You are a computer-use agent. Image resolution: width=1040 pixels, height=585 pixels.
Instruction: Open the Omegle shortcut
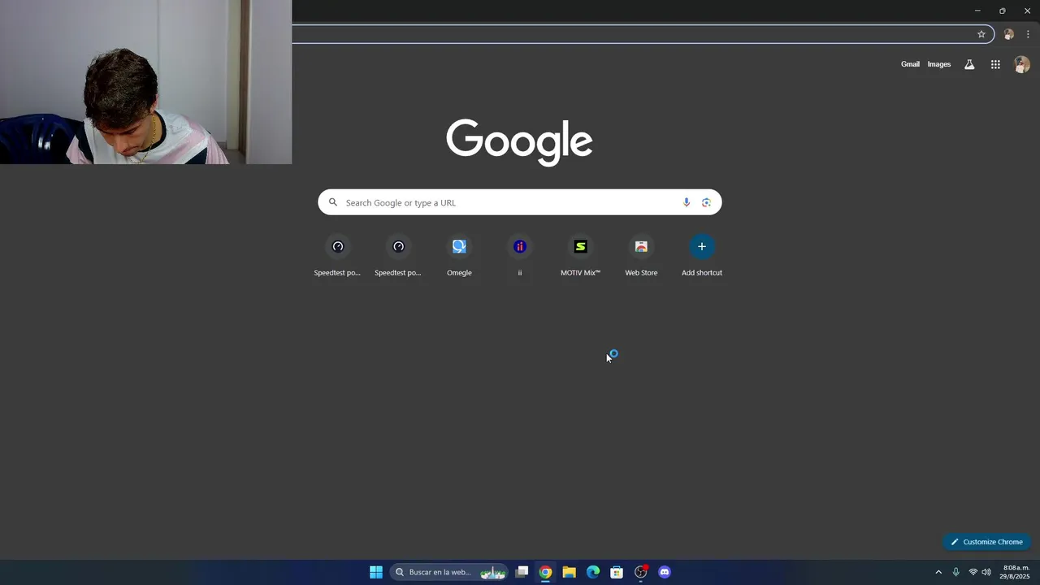click(x=459, y=255)
